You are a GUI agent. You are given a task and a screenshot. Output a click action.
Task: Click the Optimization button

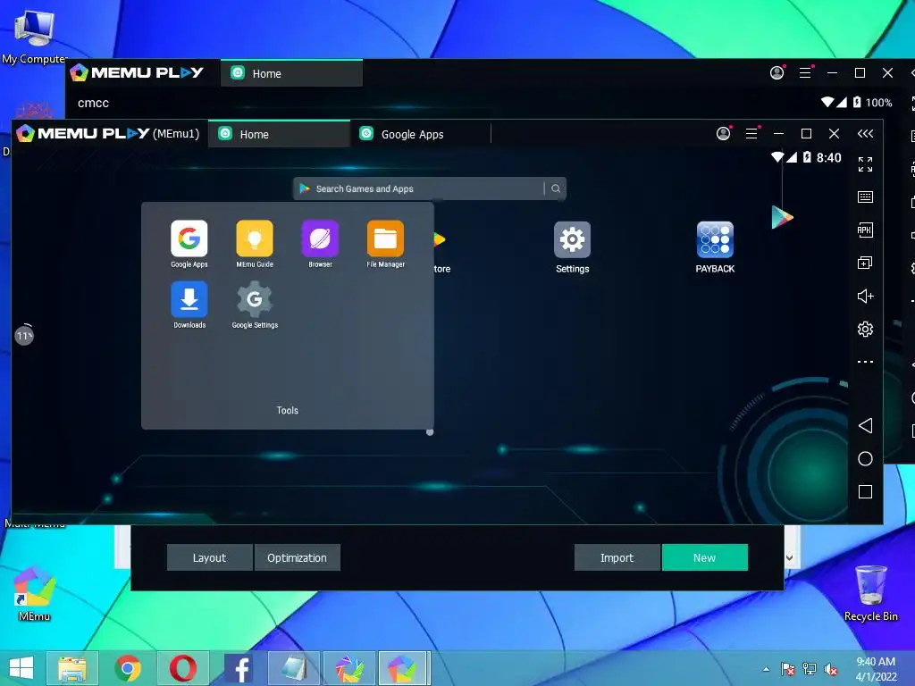tap(297, 557)
